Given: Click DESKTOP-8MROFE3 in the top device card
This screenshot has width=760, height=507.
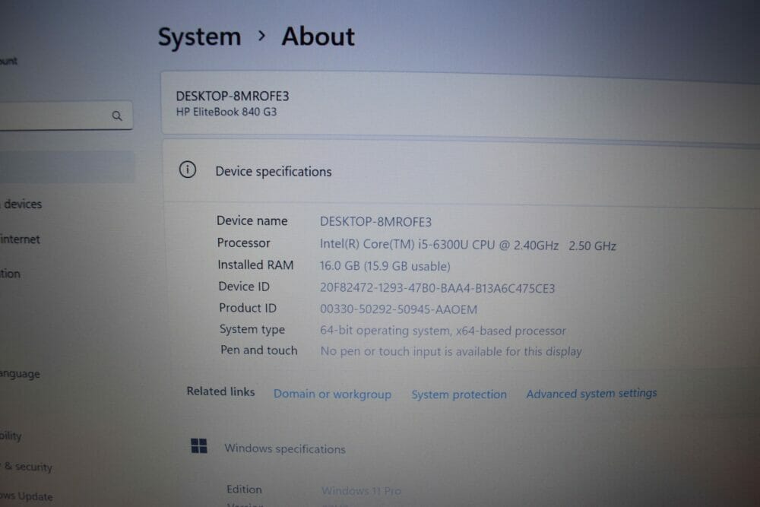Looking at the screenshot, I should coord(233,96).
